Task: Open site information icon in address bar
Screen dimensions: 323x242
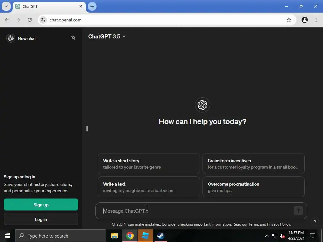Action: [x=43, y=20]
